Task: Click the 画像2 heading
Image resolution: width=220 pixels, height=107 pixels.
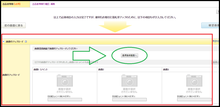Action: pyautogui.click(x=101, y=69)
